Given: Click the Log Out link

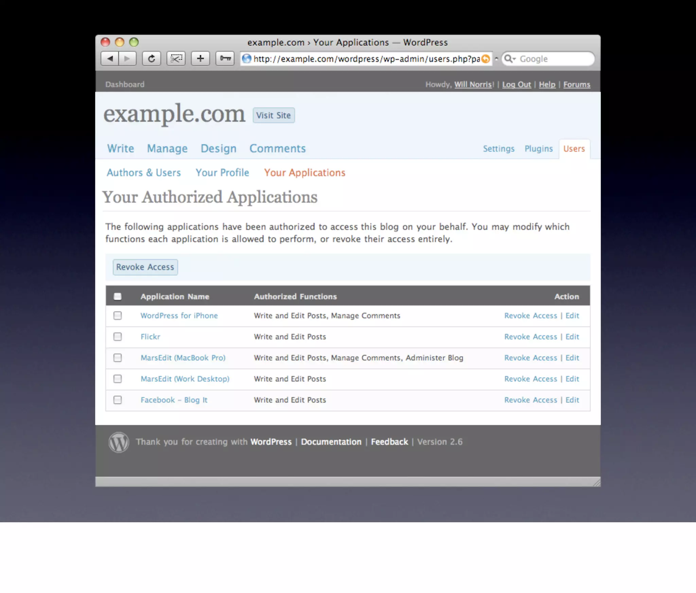Looking at the screenshot, I should (516, 84).
